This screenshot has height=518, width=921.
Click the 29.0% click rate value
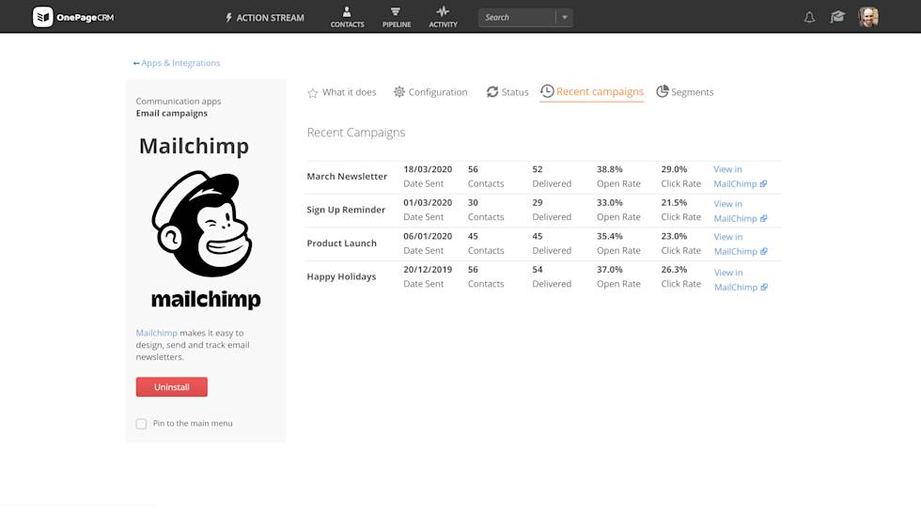tap(675, 169)
